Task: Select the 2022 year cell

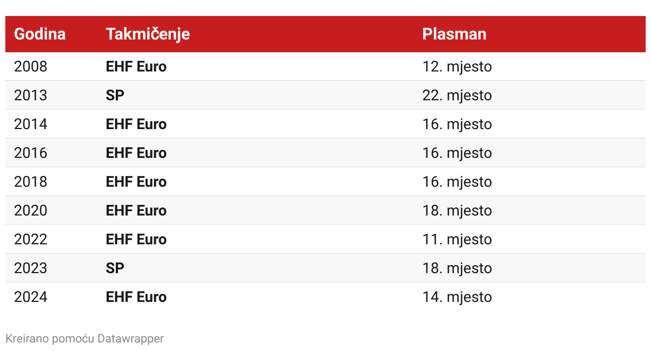Action: tap(31, 240)
